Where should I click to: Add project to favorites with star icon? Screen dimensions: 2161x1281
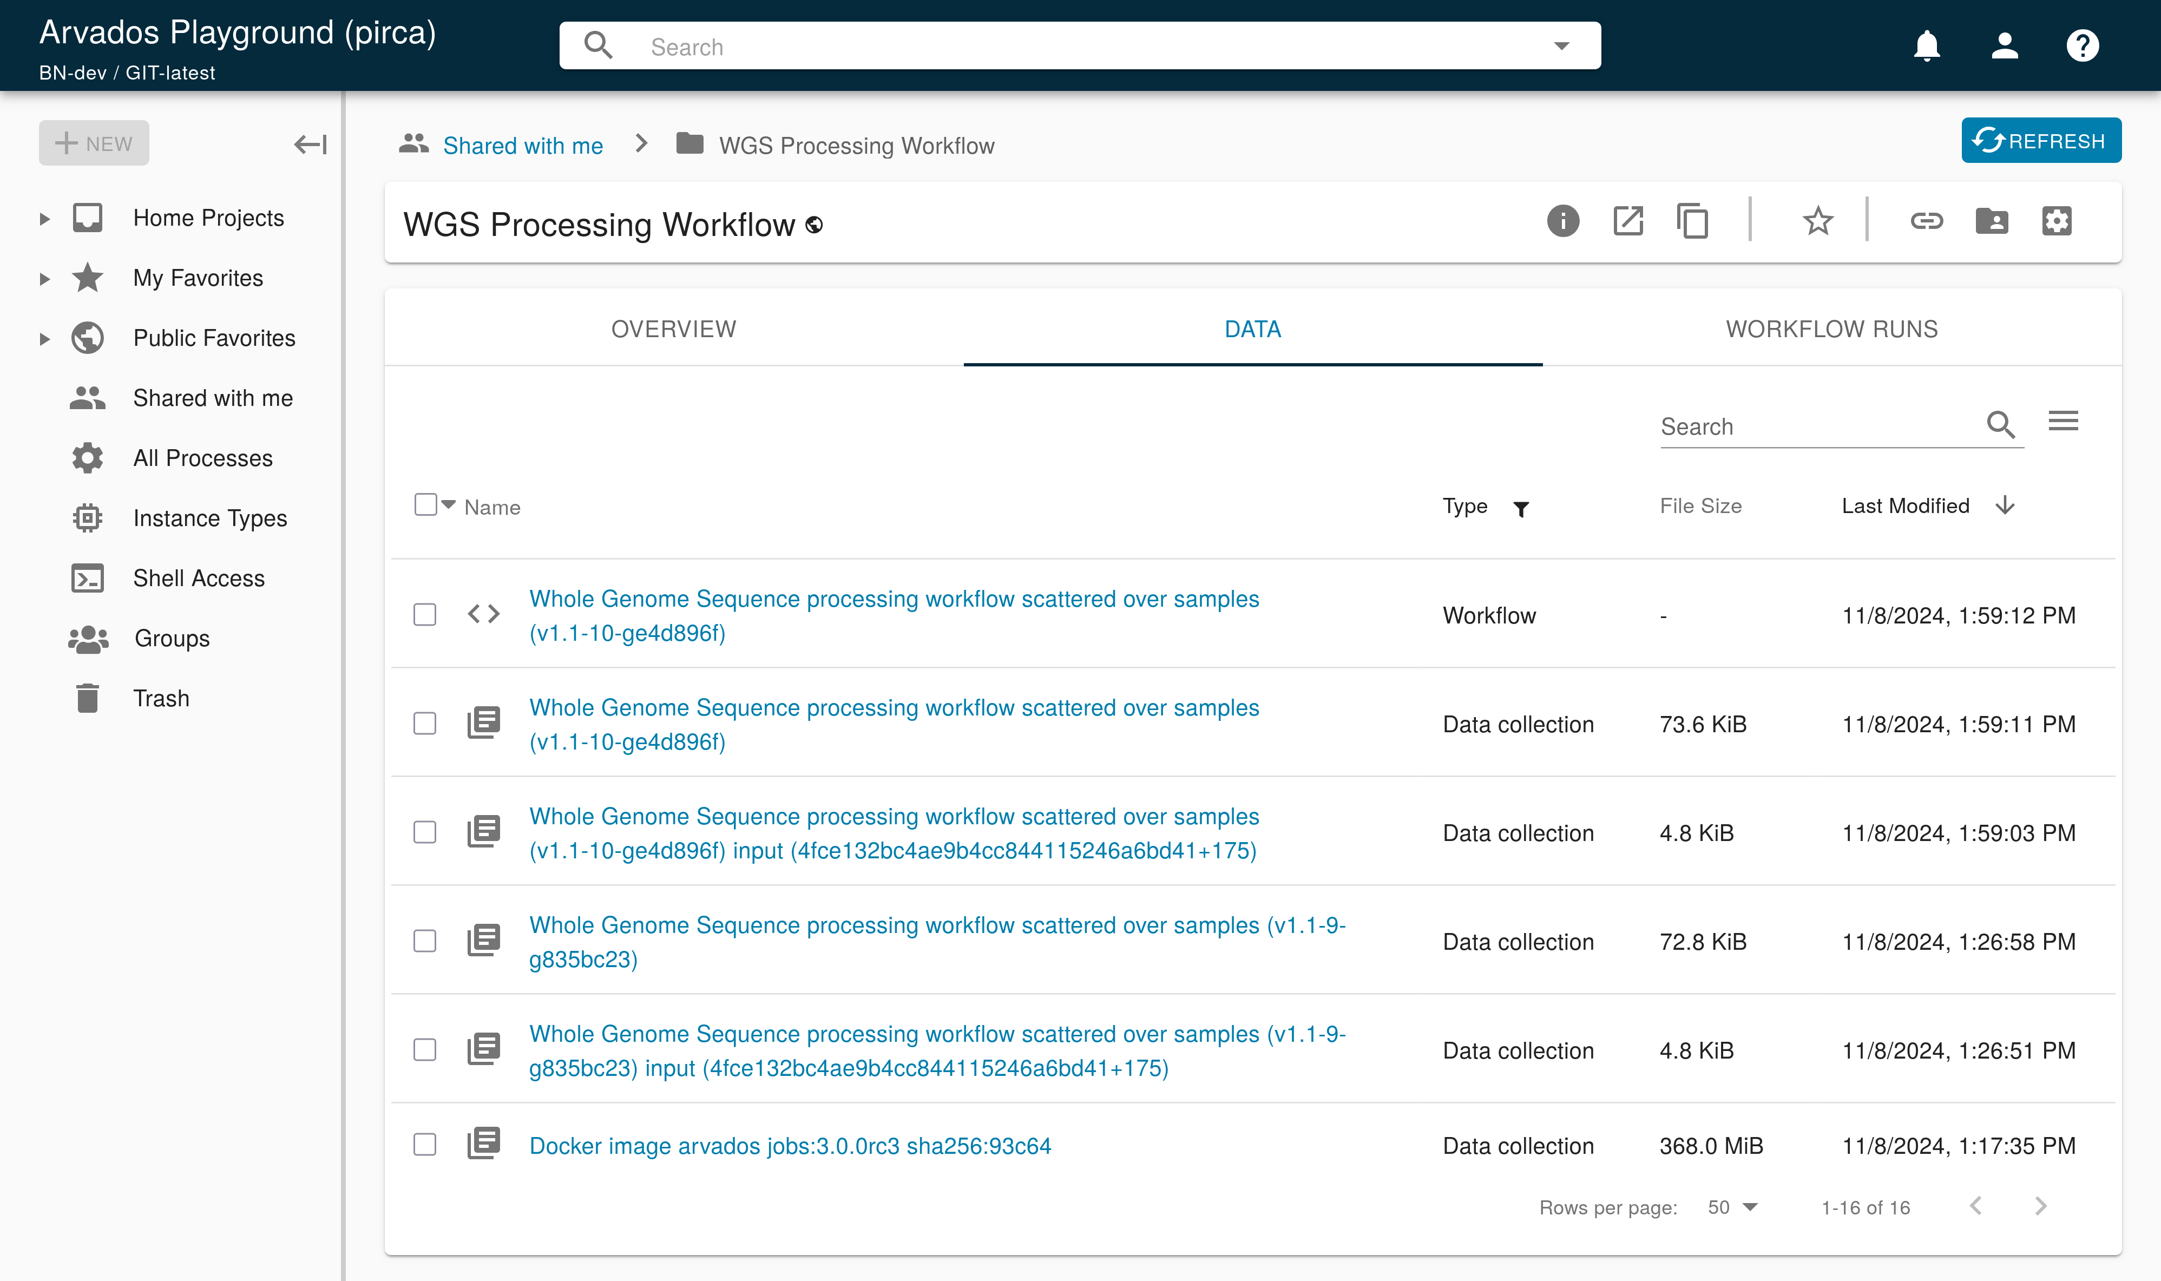1817,222
